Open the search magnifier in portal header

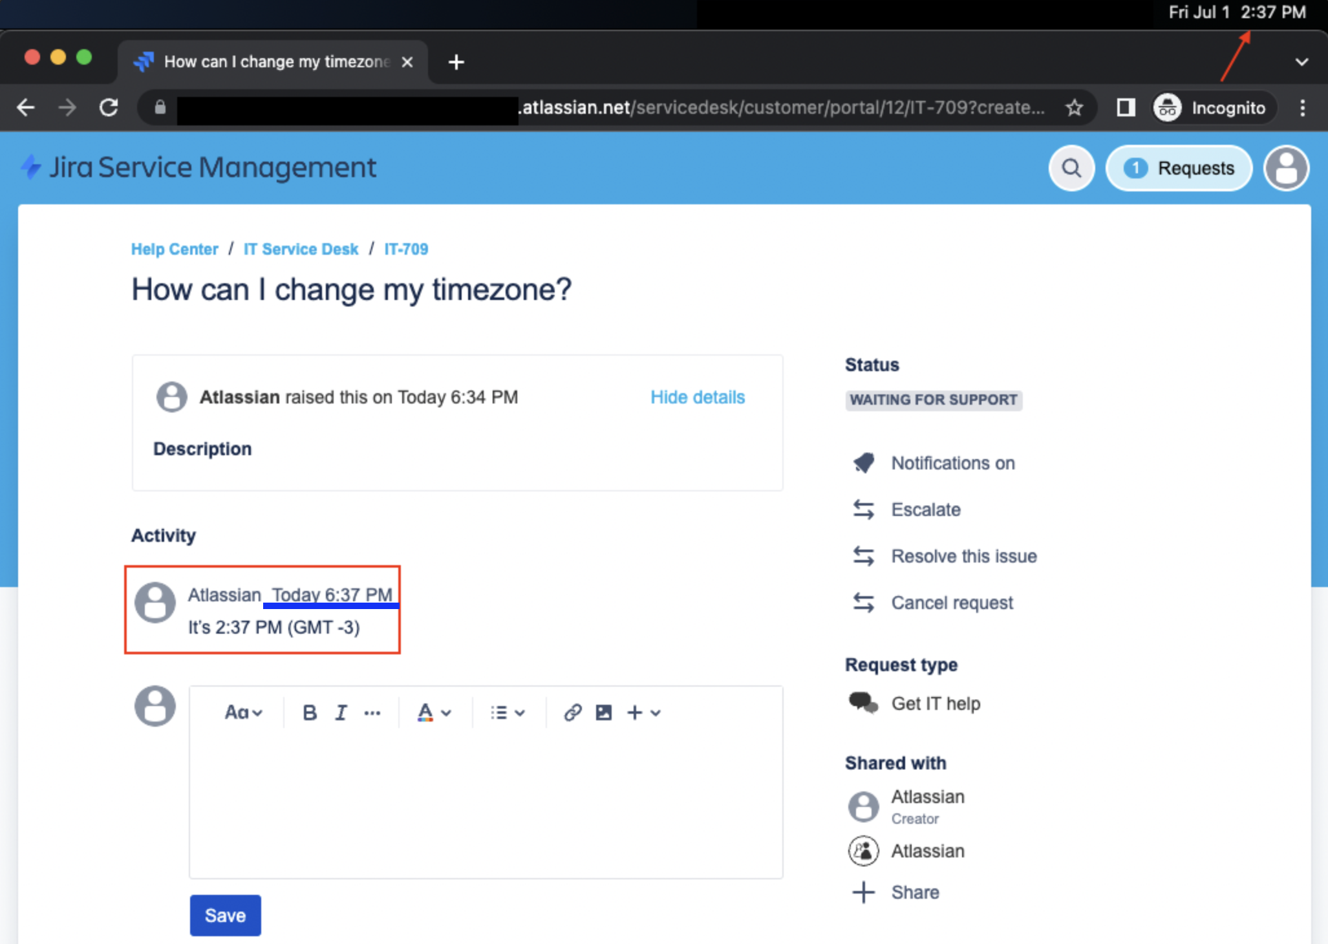pyautogui.click(x=1071, y=168)
